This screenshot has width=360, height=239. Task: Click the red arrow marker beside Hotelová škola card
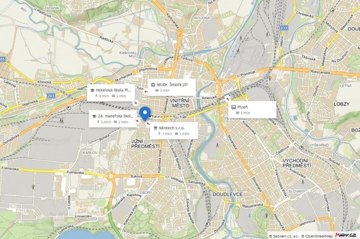[x=135, y=103]
